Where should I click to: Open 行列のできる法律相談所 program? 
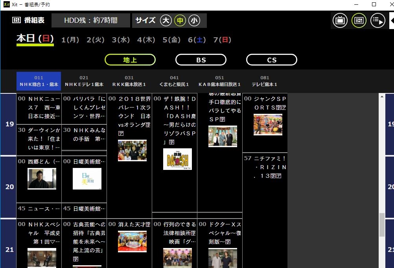coord(175,243)
